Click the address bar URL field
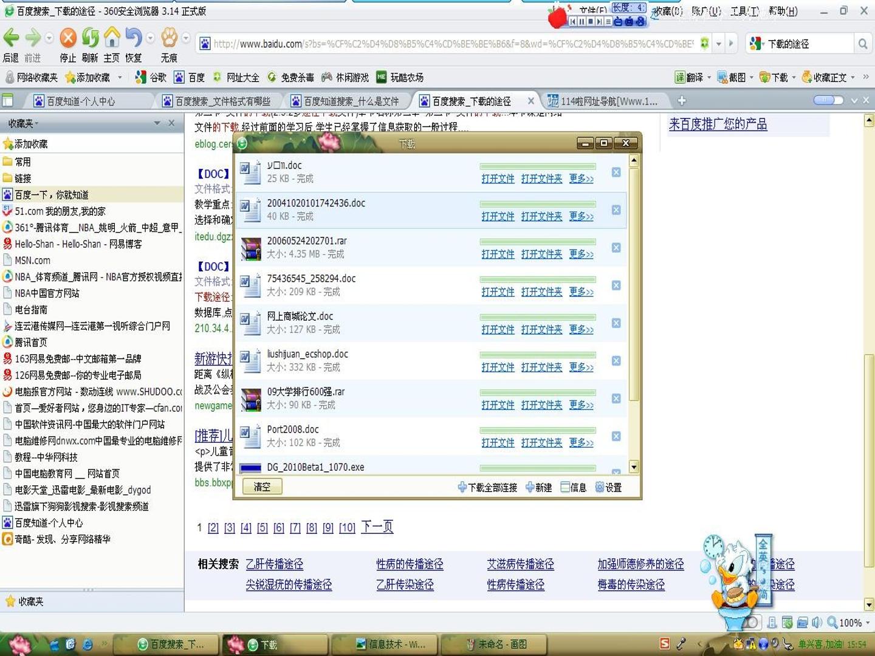The width and height of the screenshot is (875, 656). pyautogui.click(x=453, y=44)
